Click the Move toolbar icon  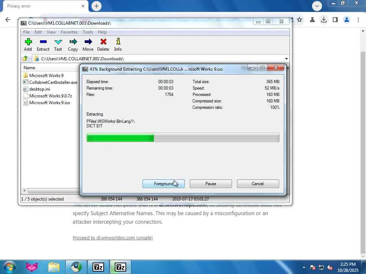click(88, 45)
